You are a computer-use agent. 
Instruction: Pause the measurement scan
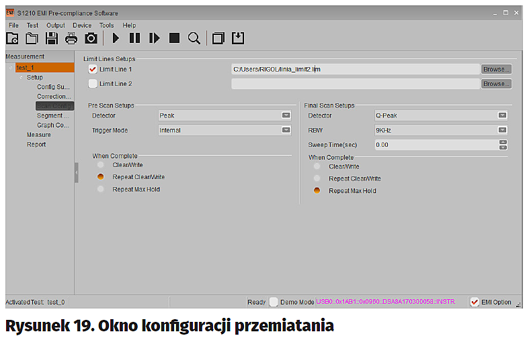point(134,38)
